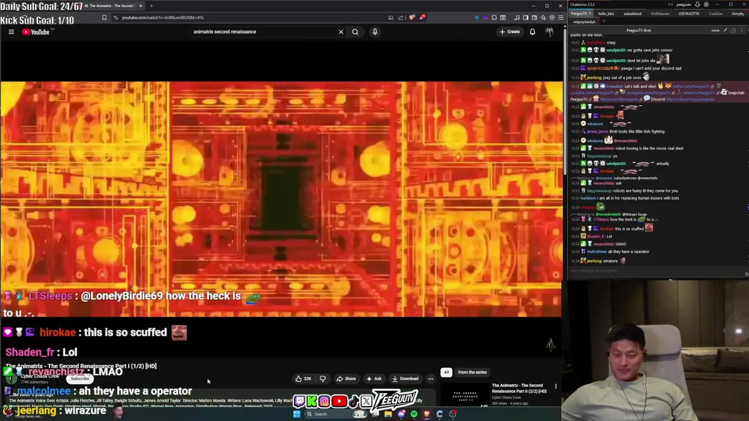Click the Windows taskbar Search box
Screen dimensions: 749x421
coord(335,414)
